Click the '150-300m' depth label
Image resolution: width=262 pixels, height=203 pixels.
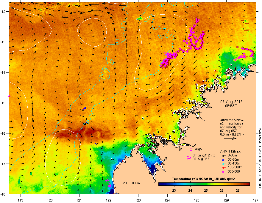tap(235, 167)
